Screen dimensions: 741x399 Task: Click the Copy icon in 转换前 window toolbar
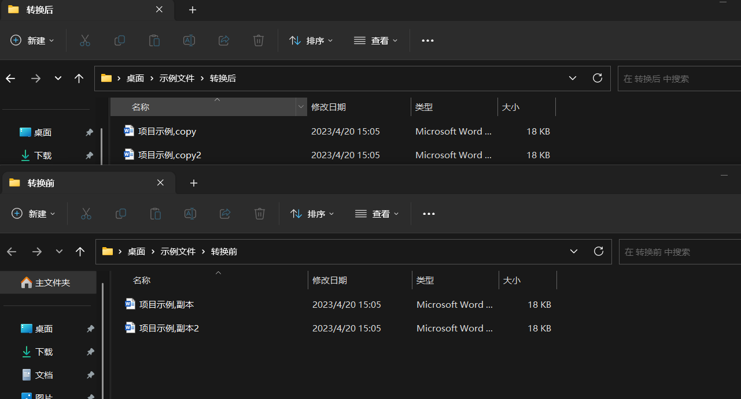121,214
